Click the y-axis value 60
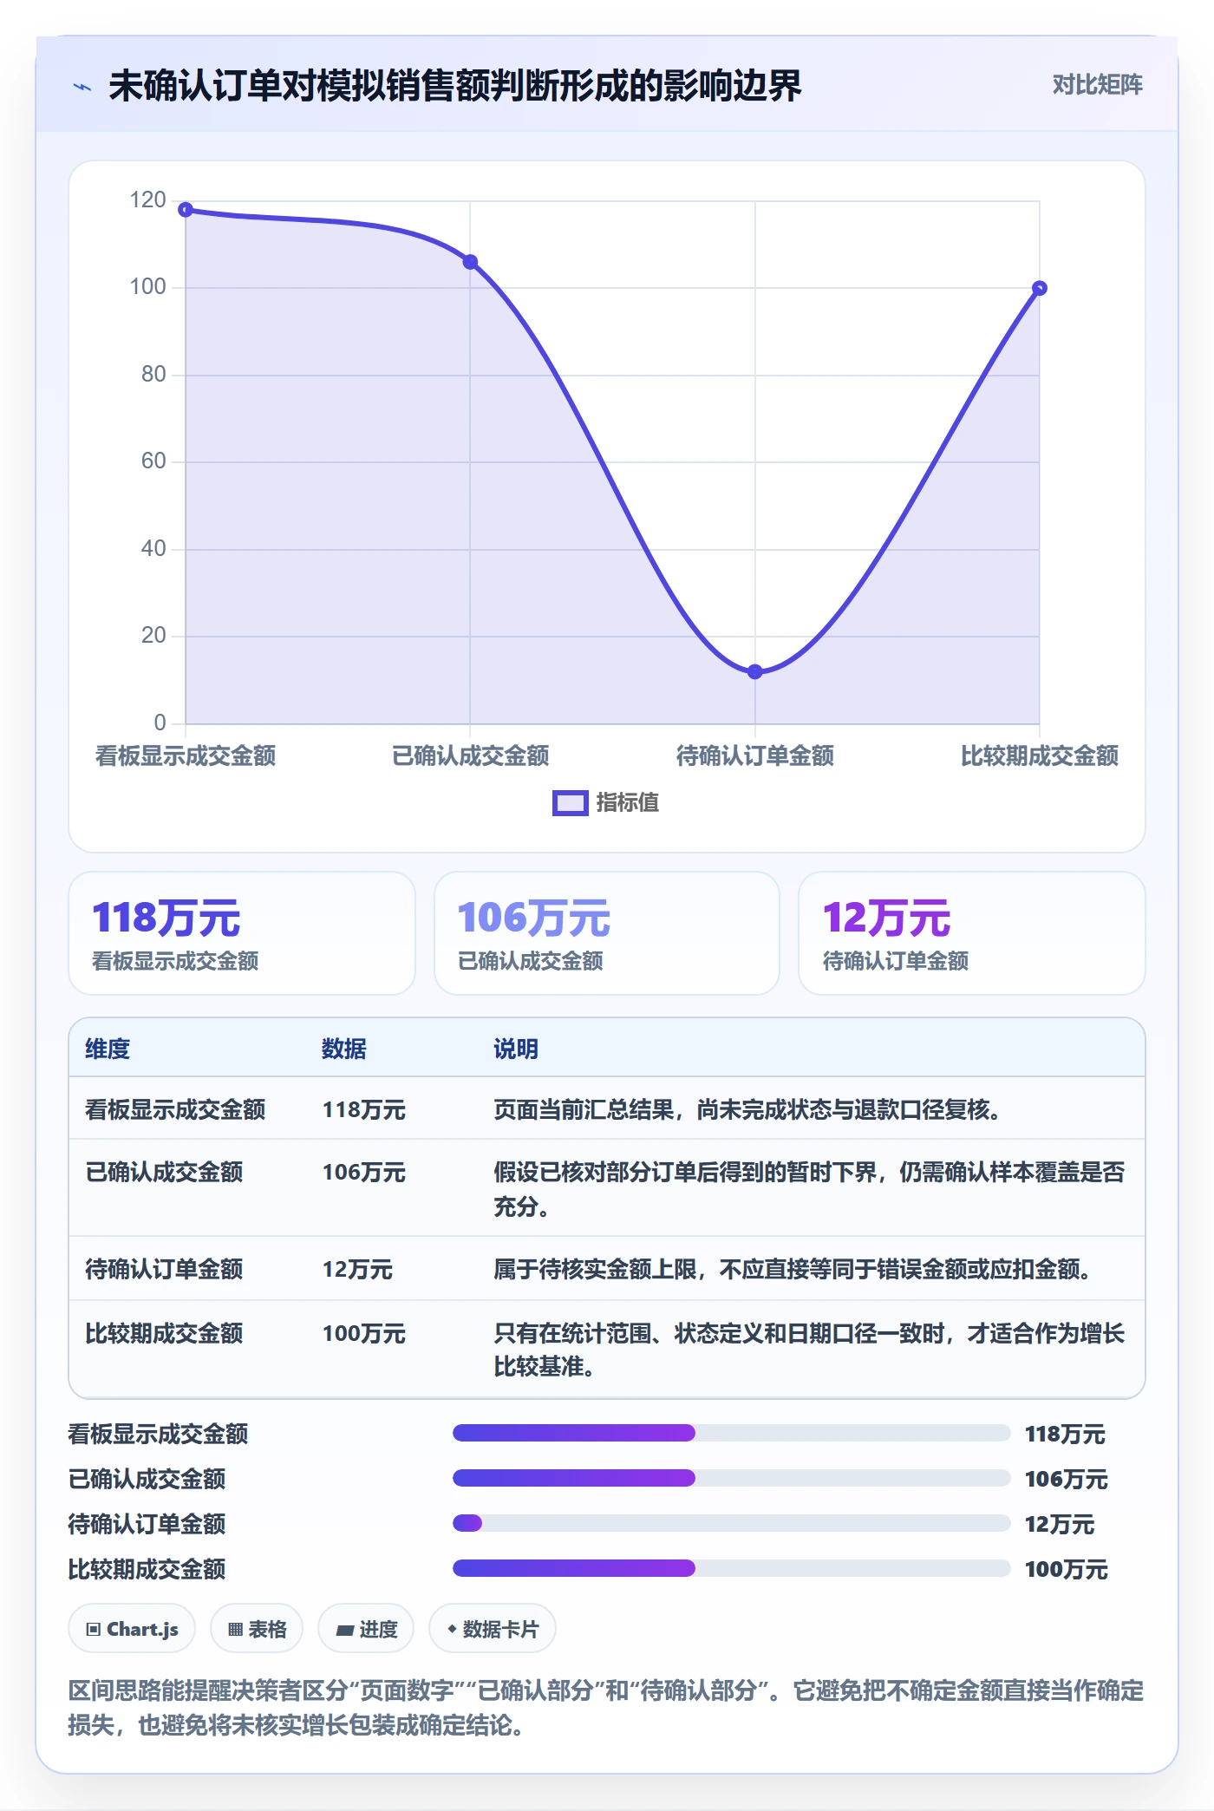1214x1811 pixels. point(153,461)
